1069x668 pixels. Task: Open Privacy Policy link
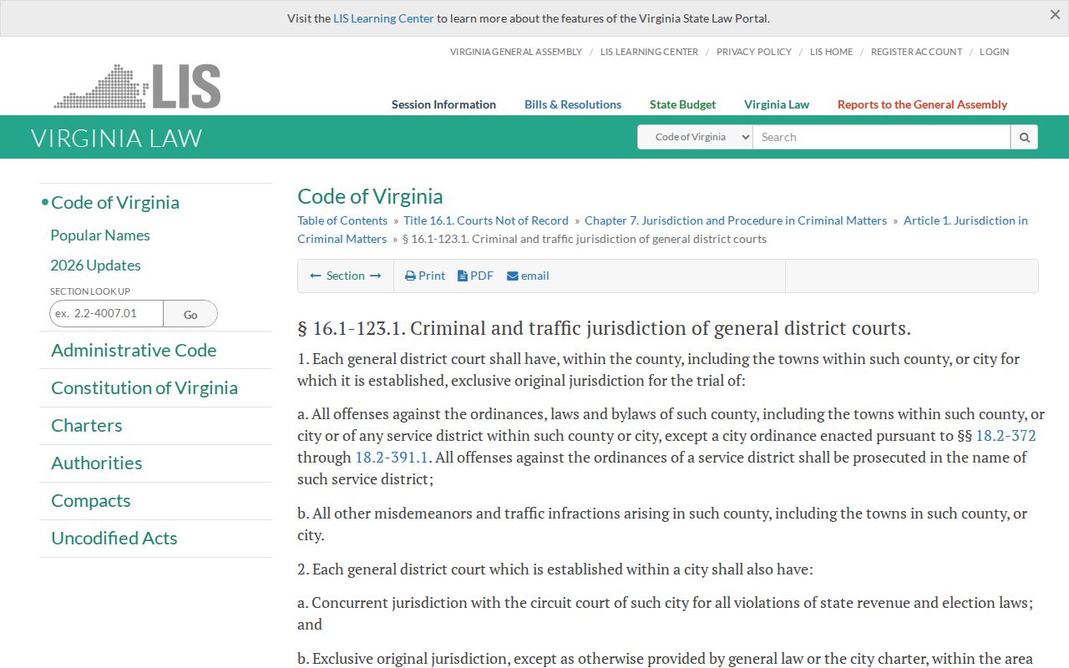pyautogui.click(x=754, y=52)
